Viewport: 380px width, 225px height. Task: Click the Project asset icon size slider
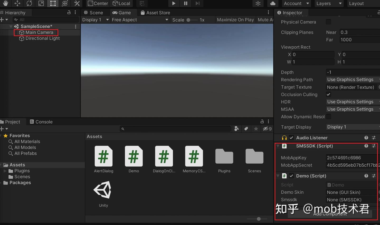(257, 219)
